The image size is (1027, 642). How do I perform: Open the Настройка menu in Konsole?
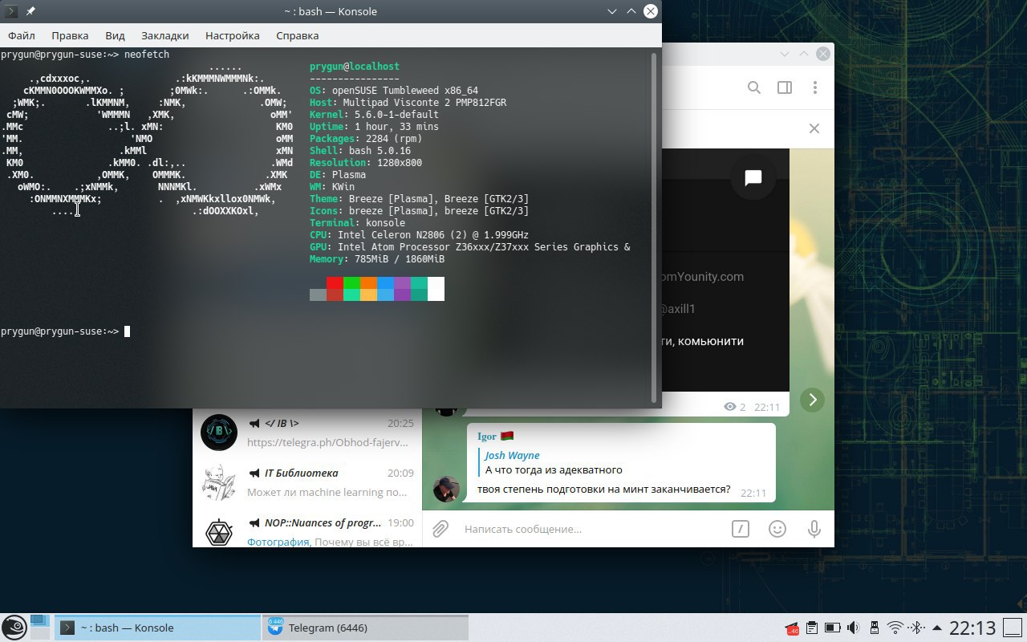click(x=232, y=35)
